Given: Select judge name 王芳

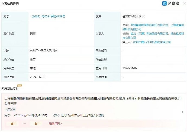Looking at the screenshot, I should coord(33,59).
